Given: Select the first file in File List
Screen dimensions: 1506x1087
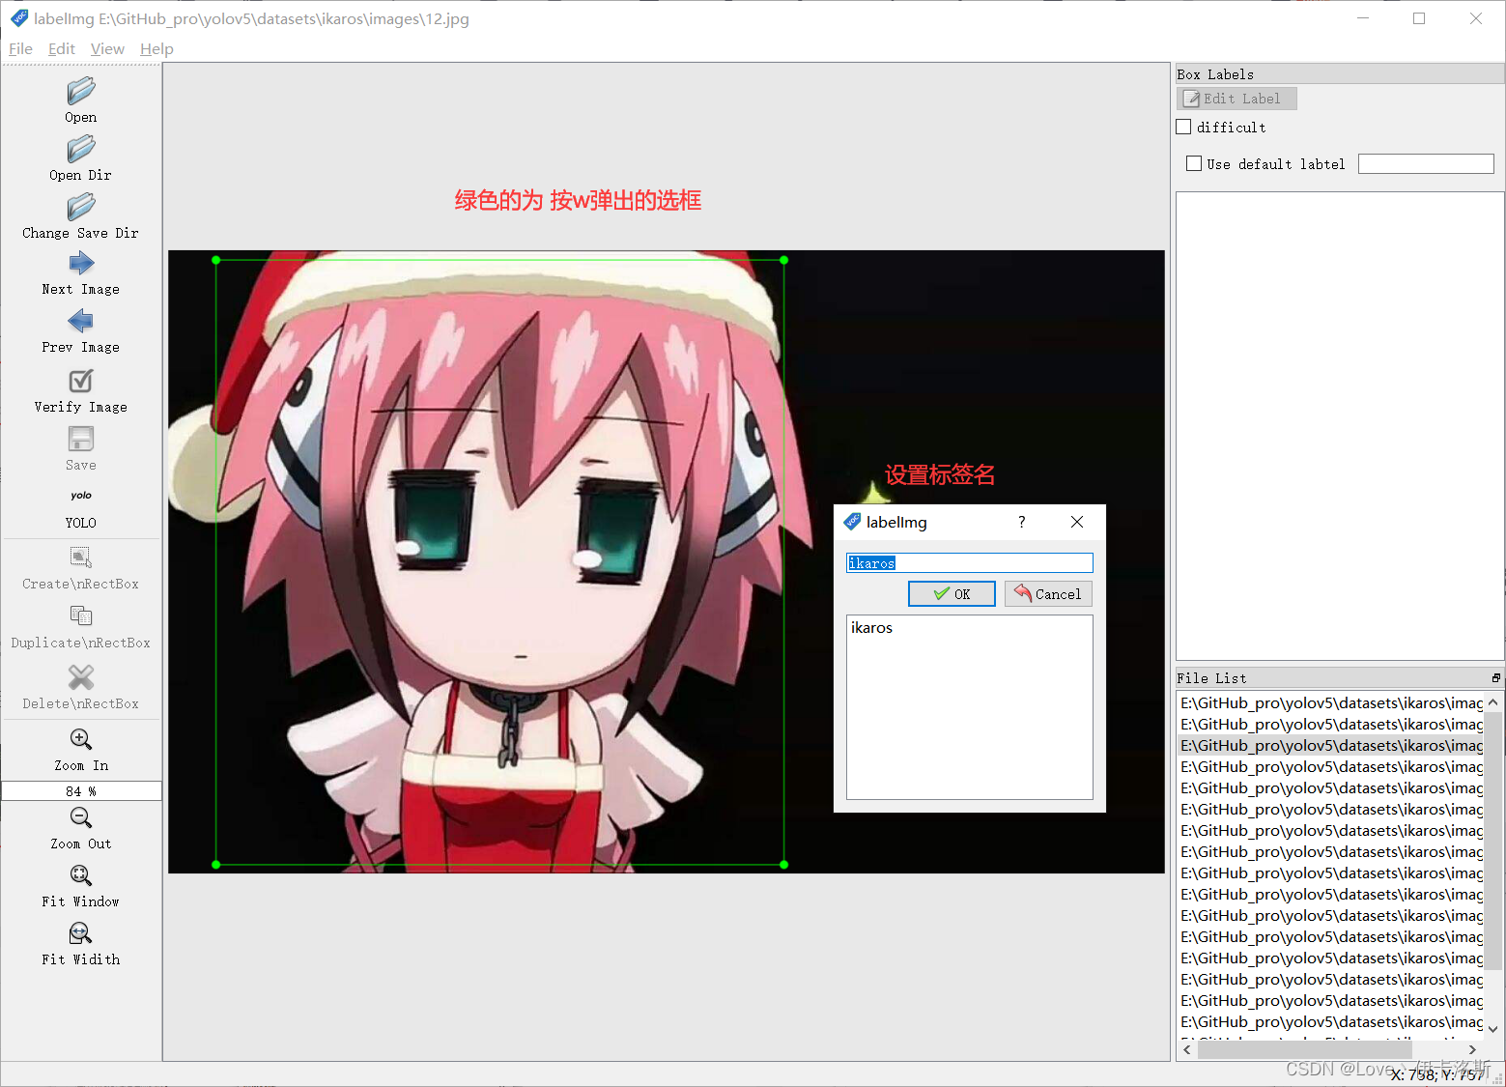Looking at the screenshot, I should click(x=1331, y=702).
